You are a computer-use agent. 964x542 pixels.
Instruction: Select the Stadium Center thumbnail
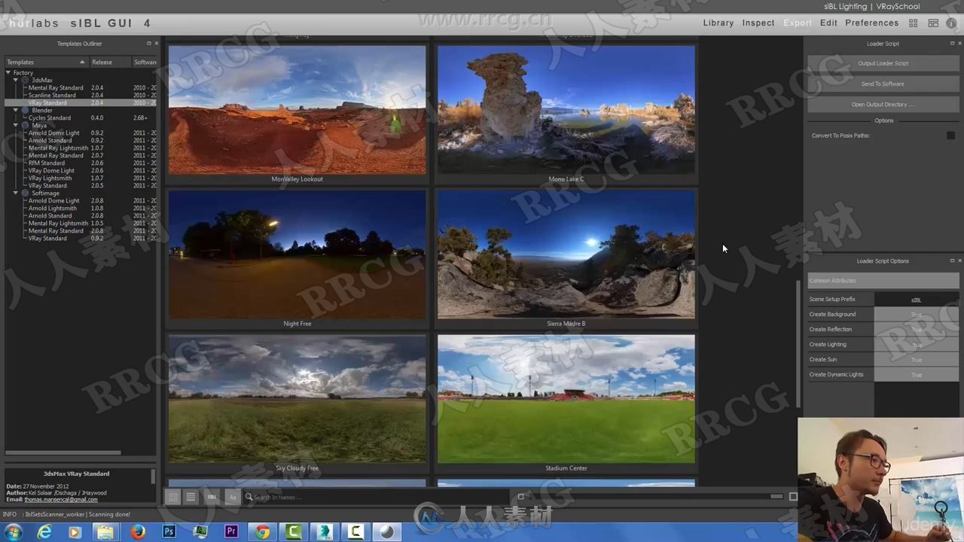click(566, 399)
